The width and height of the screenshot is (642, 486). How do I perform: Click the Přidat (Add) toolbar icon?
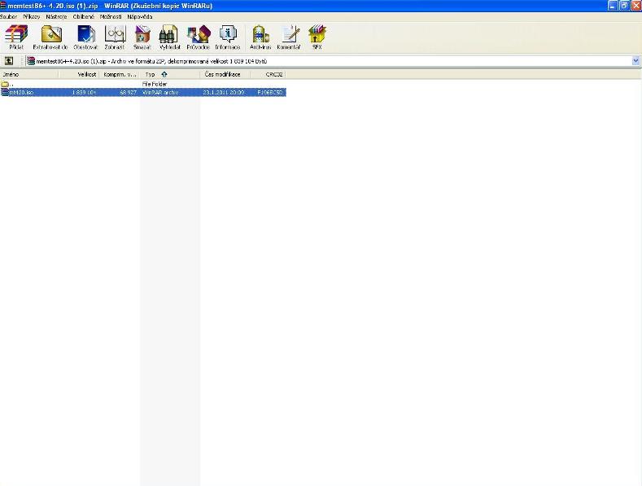pos(16,34)
